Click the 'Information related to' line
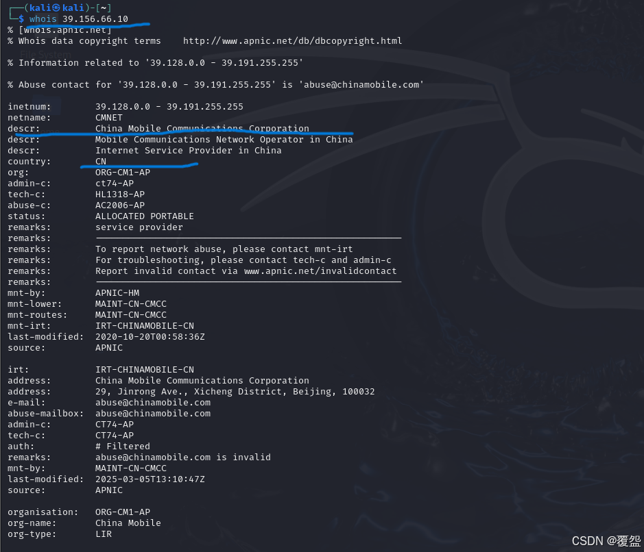644x552 pixels. 155,63
